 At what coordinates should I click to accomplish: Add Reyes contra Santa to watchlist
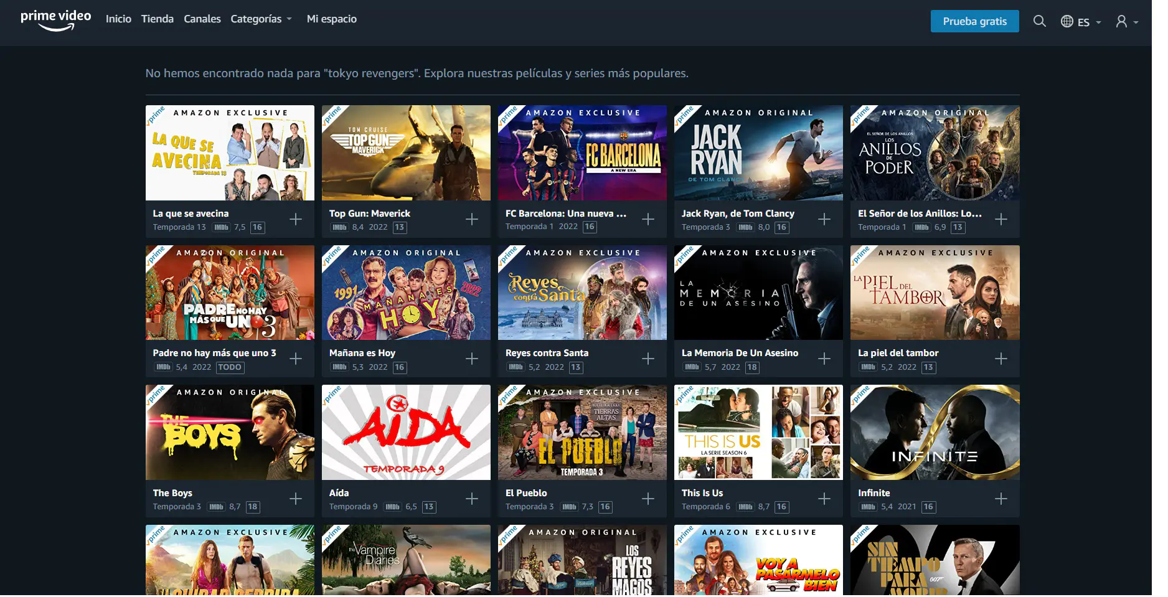pos(648,359)
